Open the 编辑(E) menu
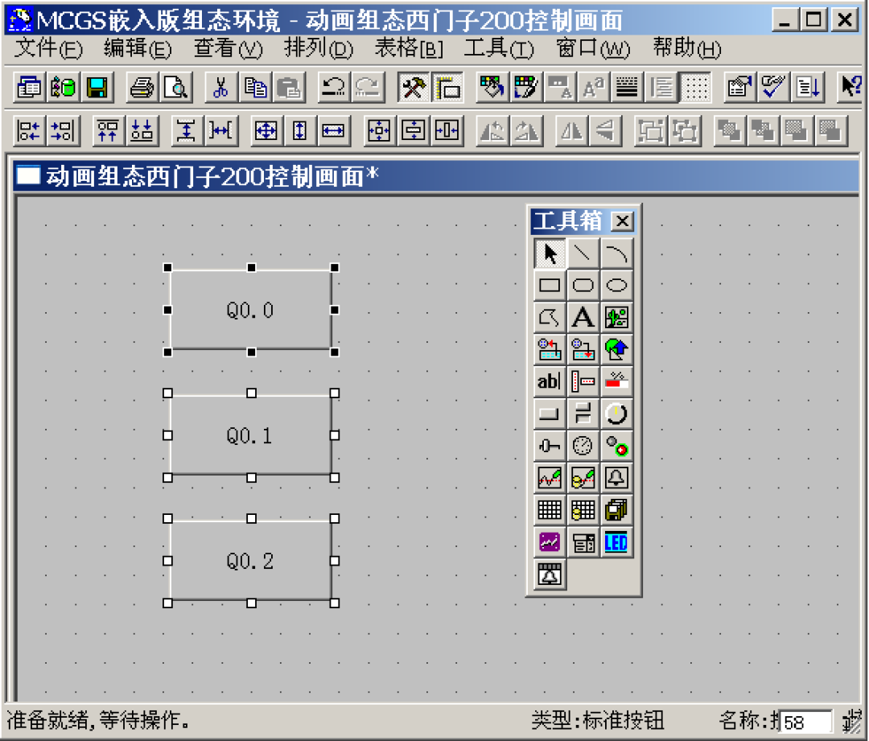869x741 pixels. (x=138, y=48)
